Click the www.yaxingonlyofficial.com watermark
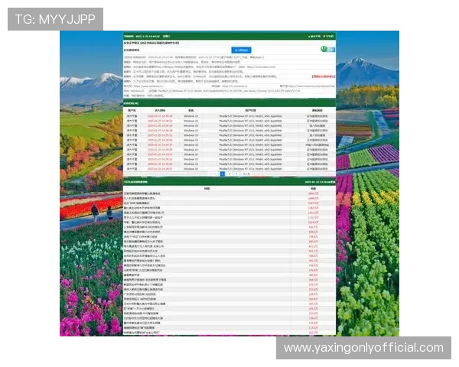The width and height of the screenshot is (459, 367). pos(363,348)
